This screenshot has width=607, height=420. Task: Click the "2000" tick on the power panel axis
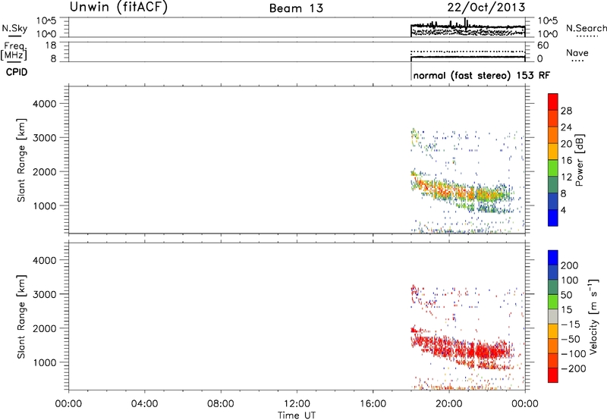point(44,171)
